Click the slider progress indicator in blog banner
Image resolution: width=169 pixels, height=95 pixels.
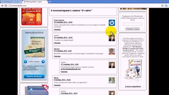tap(34, 61)
